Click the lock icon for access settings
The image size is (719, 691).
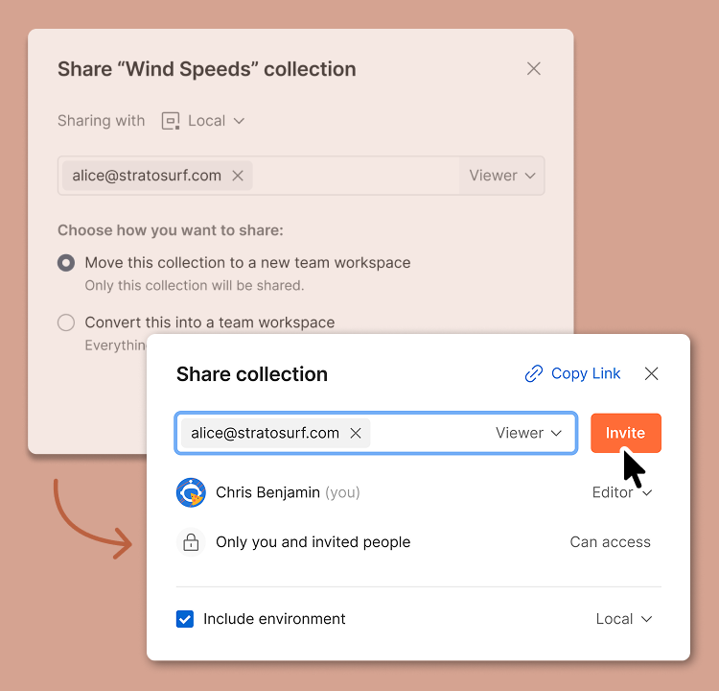tap(191, 542)
